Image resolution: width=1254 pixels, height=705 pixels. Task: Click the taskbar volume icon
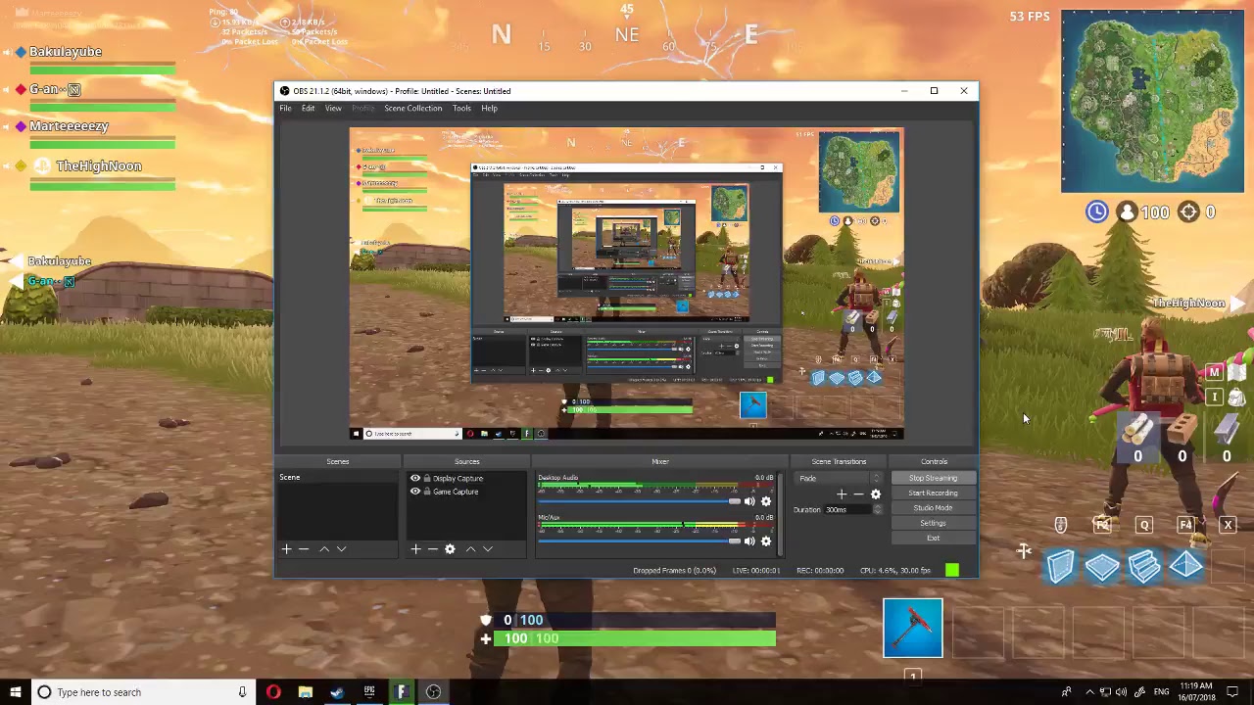click(1121, 692)
